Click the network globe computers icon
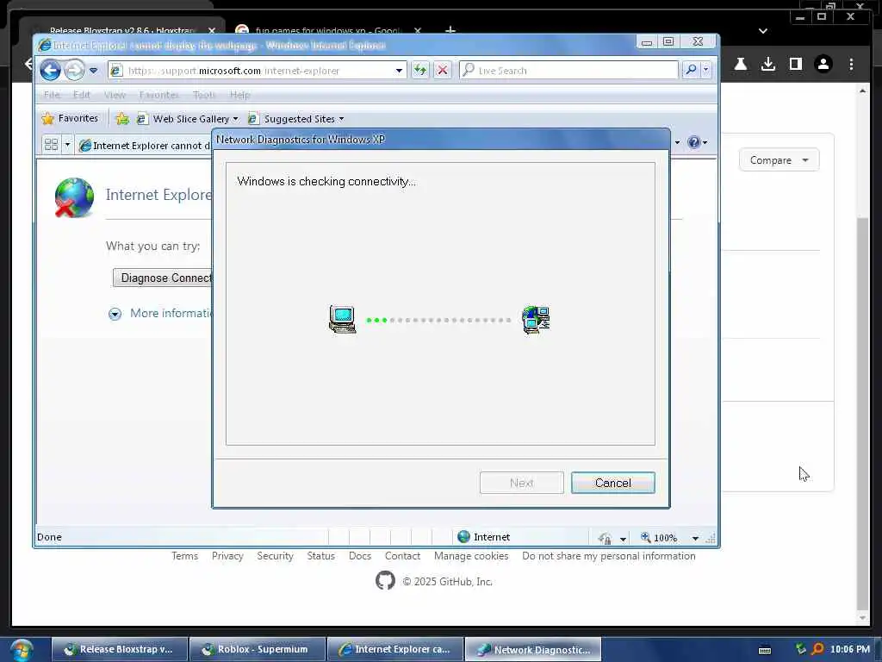The height and width of the screenshot is (662, 882). 536,320
